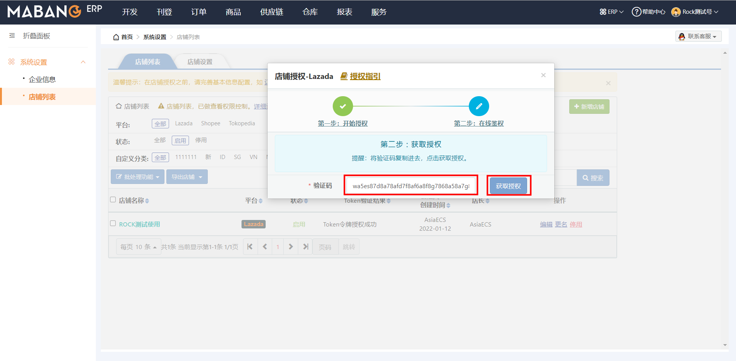Open the 批处理功能 dropdown

(138, 177)
